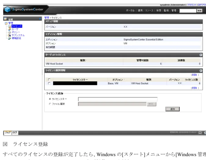Click the 環境設定 tree node icon

point(9,38)
